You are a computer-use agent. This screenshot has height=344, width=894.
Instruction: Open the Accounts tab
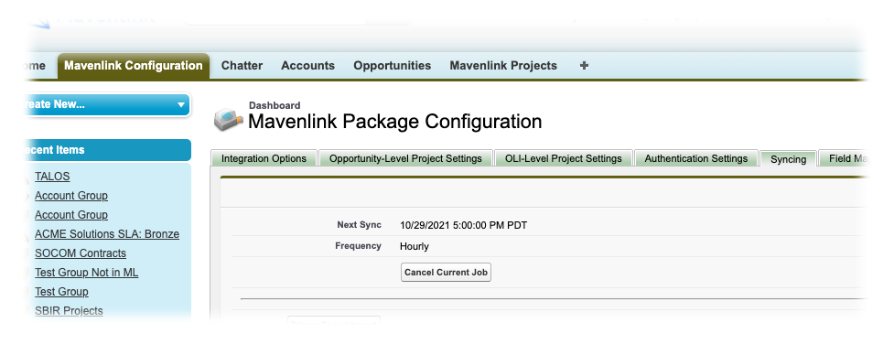tap(307, 66)
